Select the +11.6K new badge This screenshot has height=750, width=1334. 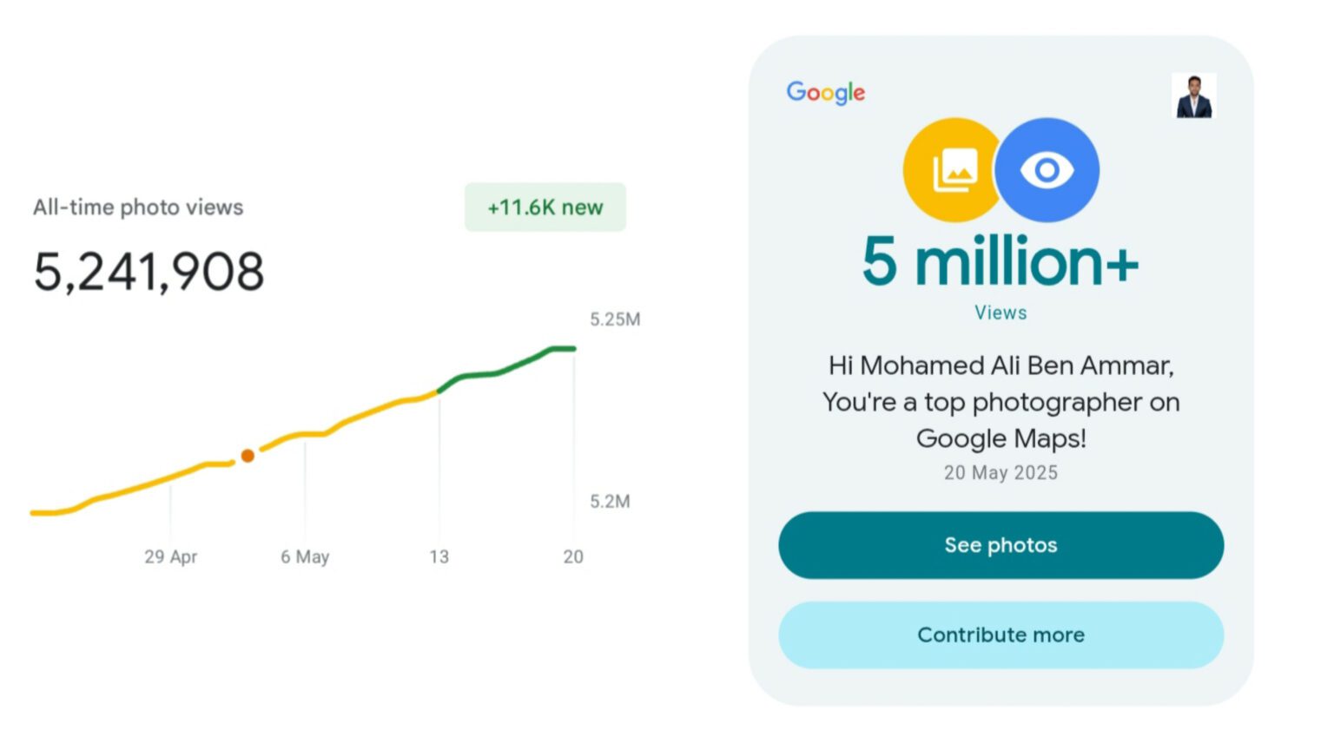pyautogui.click(x=545, y=207)
